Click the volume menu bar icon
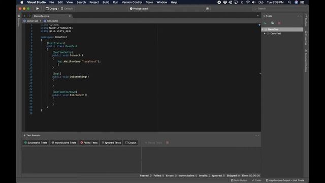 pyautogui.click(x=253, y=2)
